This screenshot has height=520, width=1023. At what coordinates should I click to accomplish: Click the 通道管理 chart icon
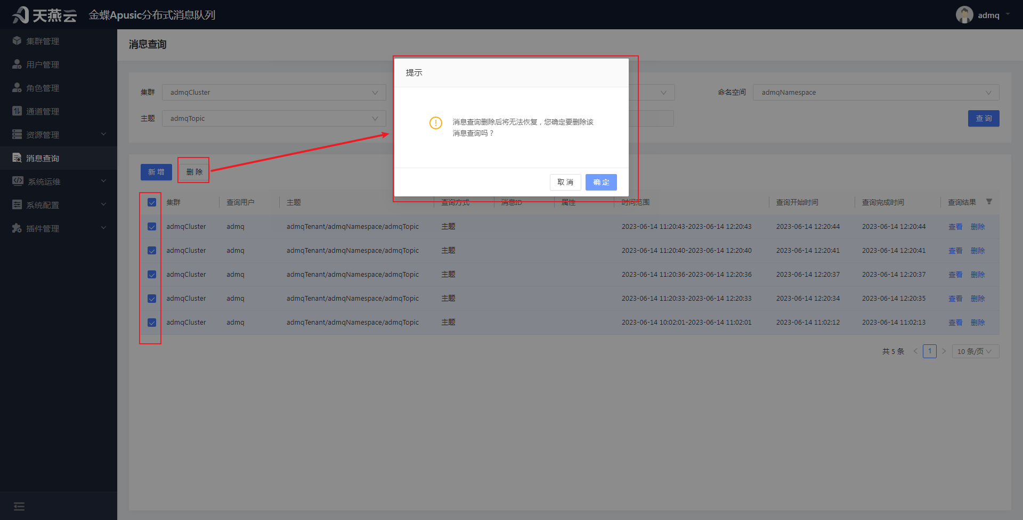click(x=17, y=111)
